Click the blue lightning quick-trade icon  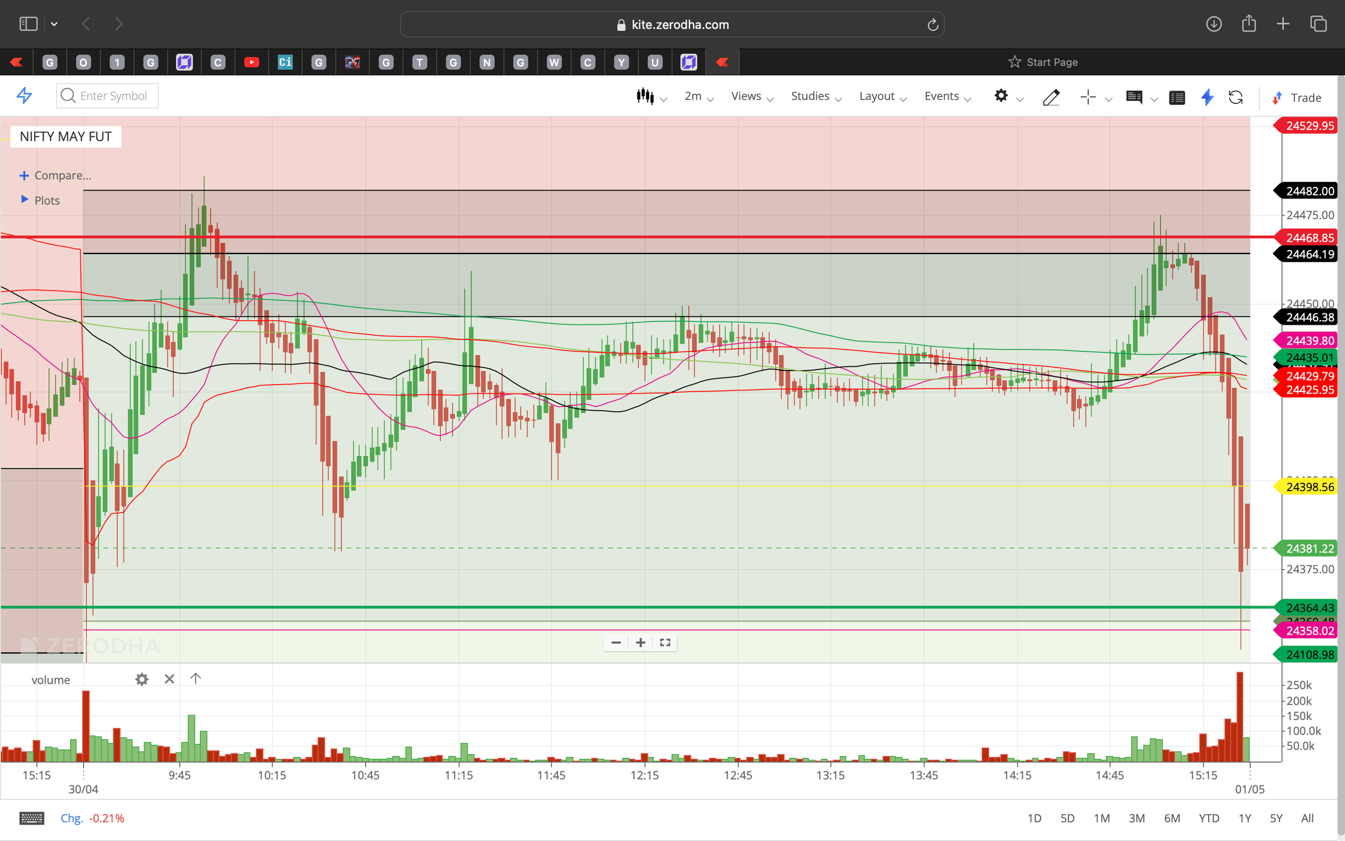tap(1207, 98)
